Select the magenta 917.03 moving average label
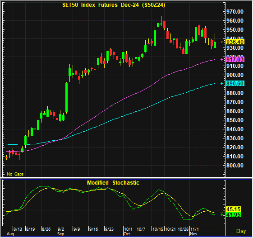Viewport: 253px width, 238px height. point(235,59)
